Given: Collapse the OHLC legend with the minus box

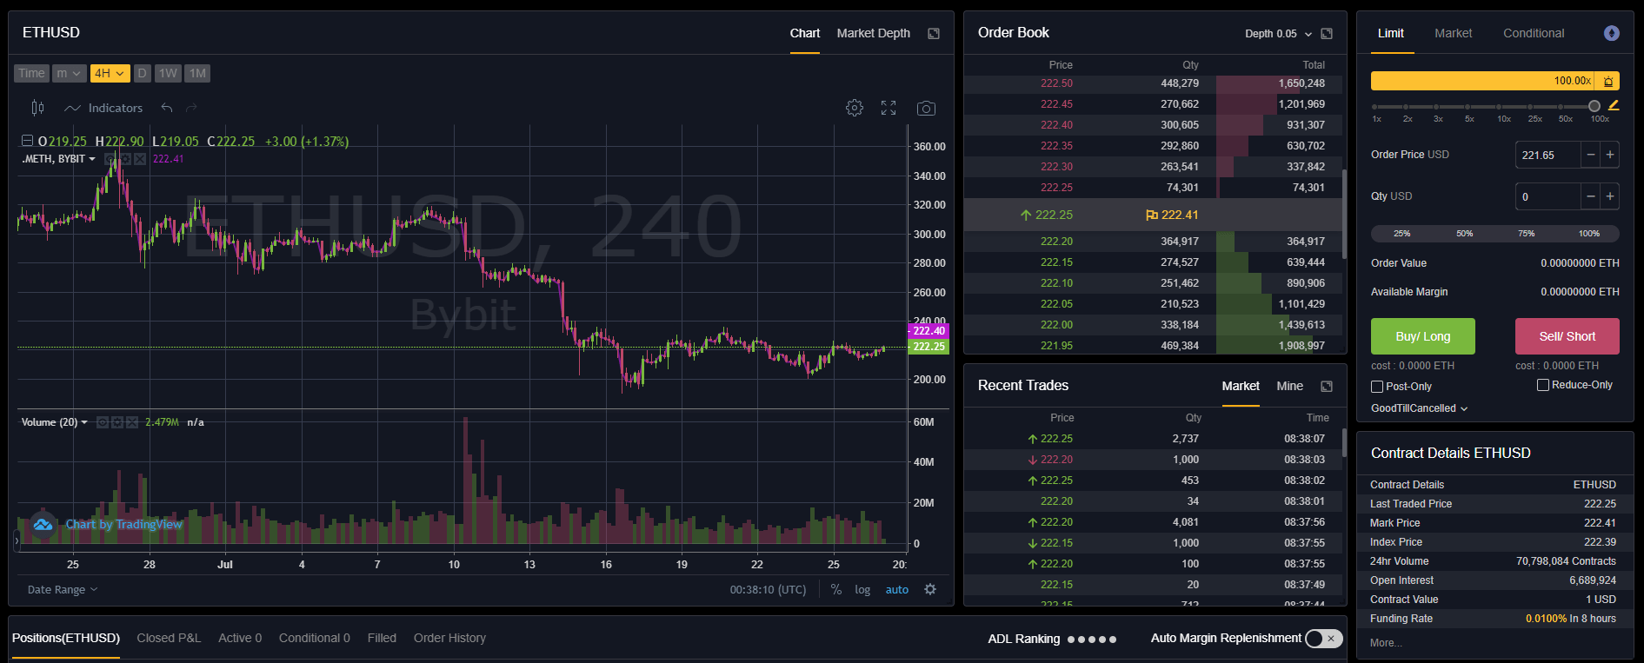Looking at the screenshot, I should click(27, 141).
